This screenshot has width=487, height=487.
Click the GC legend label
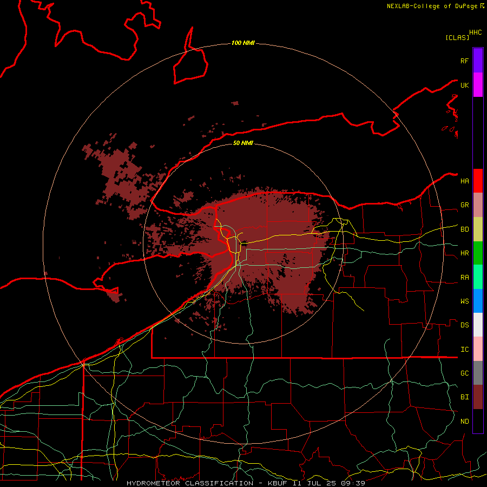(464, 373)
